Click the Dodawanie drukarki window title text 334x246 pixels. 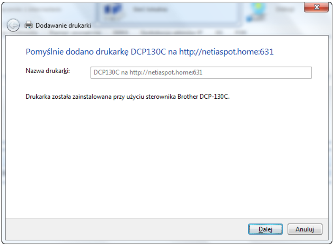(x=63, y=26)
